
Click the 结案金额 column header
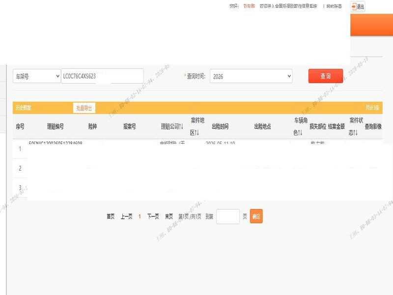[337, 126]
